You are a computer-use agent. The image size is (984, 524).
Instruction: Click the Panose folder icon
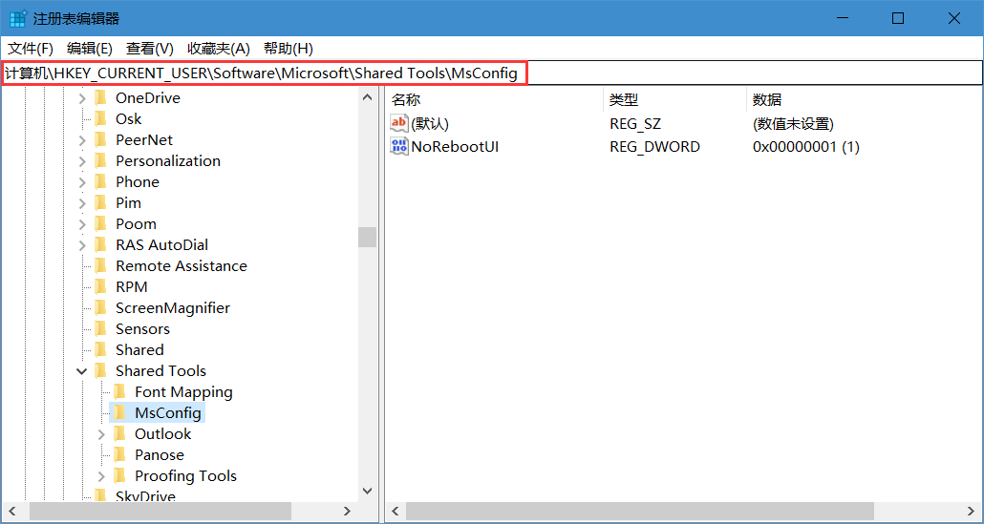[119, 455]
